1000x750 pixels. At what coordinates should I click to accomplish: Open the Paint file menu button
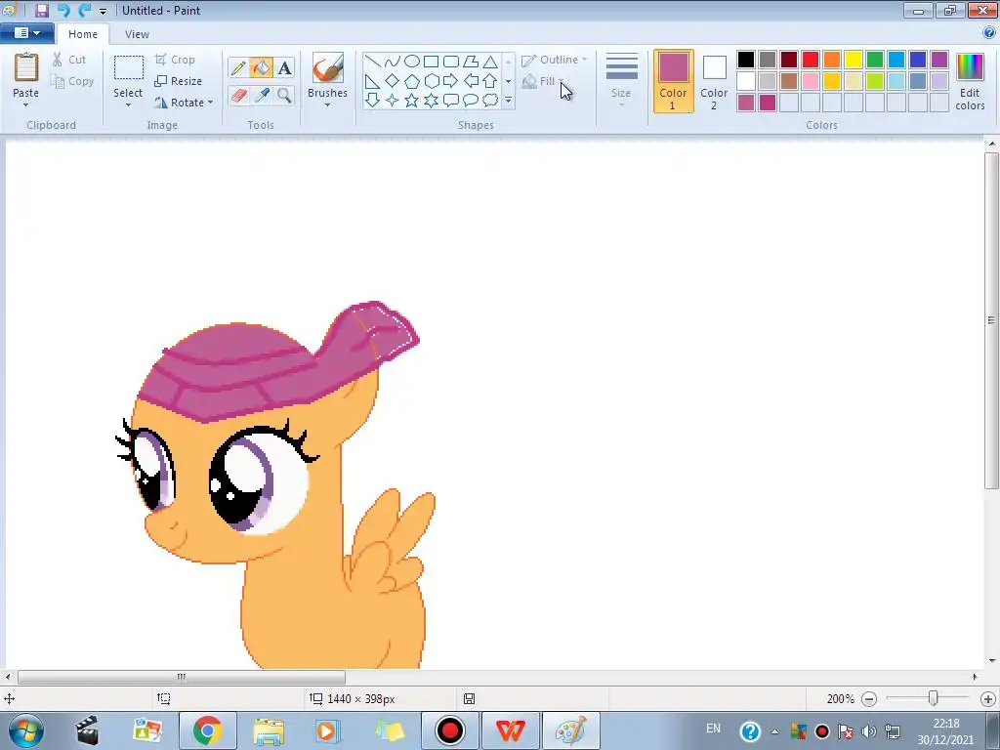pos(26,32)
